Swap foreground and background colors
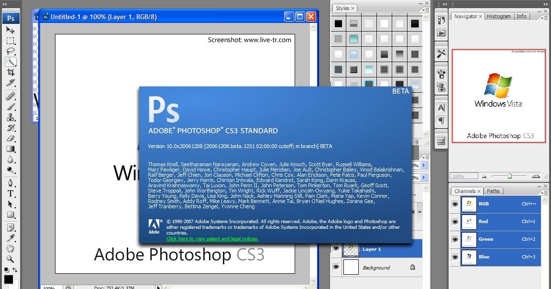Screen dimensions: 551x289 tap(15, 270)
